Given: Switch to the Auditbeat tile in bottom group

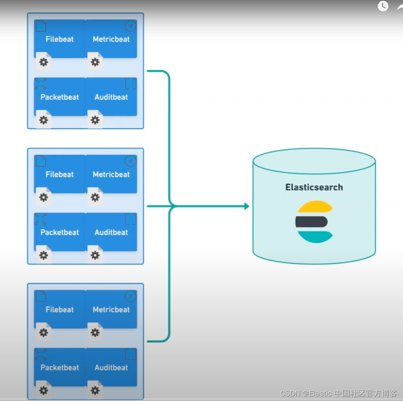Looking at the screenshot, I should coord(112,367).
